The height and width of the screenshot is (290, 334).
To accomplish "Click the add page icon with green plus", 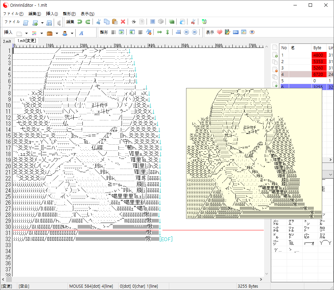I will pyautogui.click(x=275, y=55).
